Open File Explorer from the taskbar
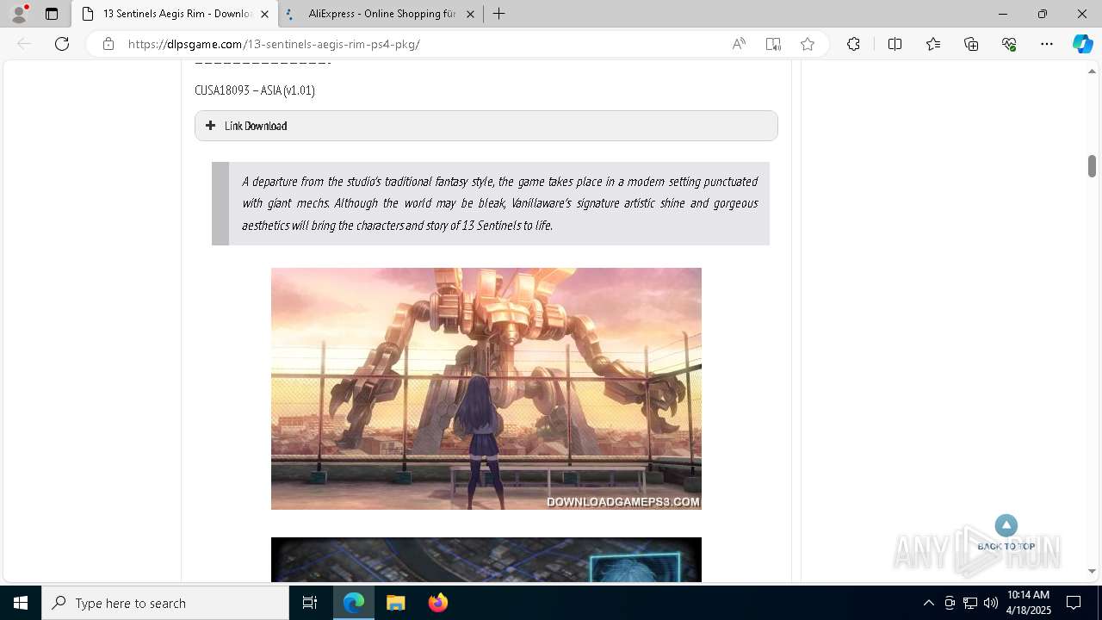Viewport: 1102px width, 620px height. (395, 603)
